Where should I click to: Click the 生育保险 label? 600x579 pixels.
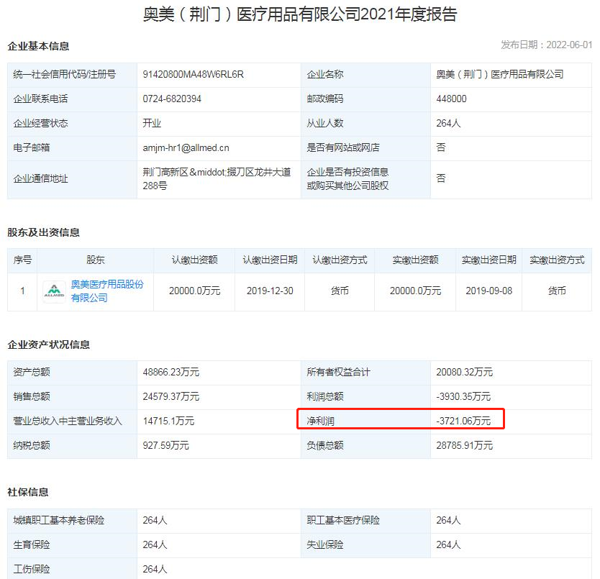coord(32,544)
